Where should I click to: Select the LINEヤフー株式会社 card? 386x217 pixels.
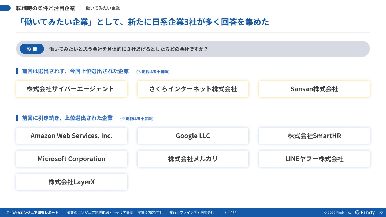click(314, 159)
